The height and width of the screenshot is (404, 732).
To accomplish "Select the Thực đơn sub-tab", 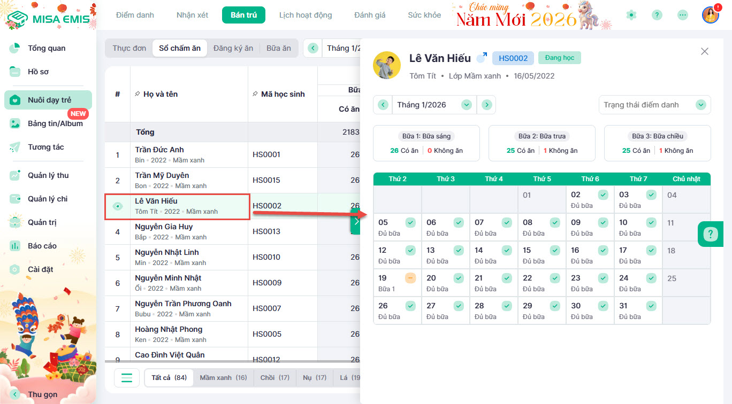I will click(129, 48).
